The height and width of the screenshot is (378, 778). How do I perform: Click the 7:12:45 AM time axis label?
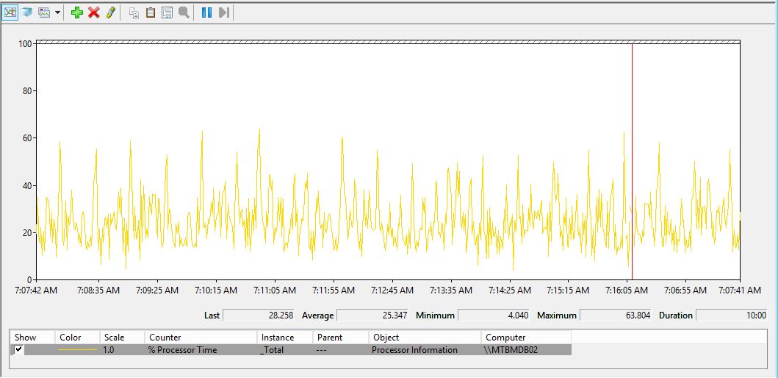392,290
